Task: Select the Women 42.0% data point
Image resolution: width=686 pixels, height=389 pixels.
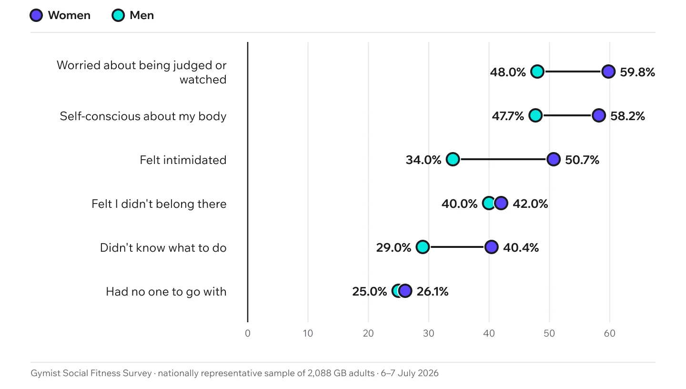Action: pos(501,203)
